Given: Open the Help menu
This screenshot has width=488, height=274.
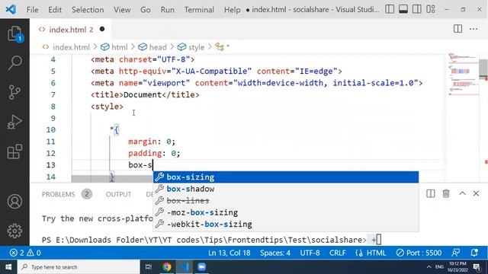Looking at the screenshot, I should click(232, 10).
